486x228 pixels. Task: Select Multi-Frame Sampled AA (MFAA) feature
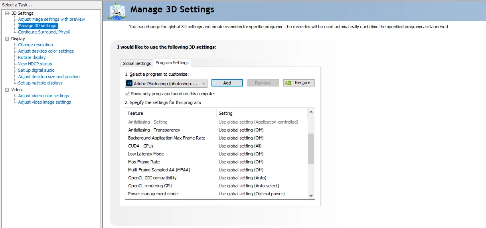coord(159,170)
